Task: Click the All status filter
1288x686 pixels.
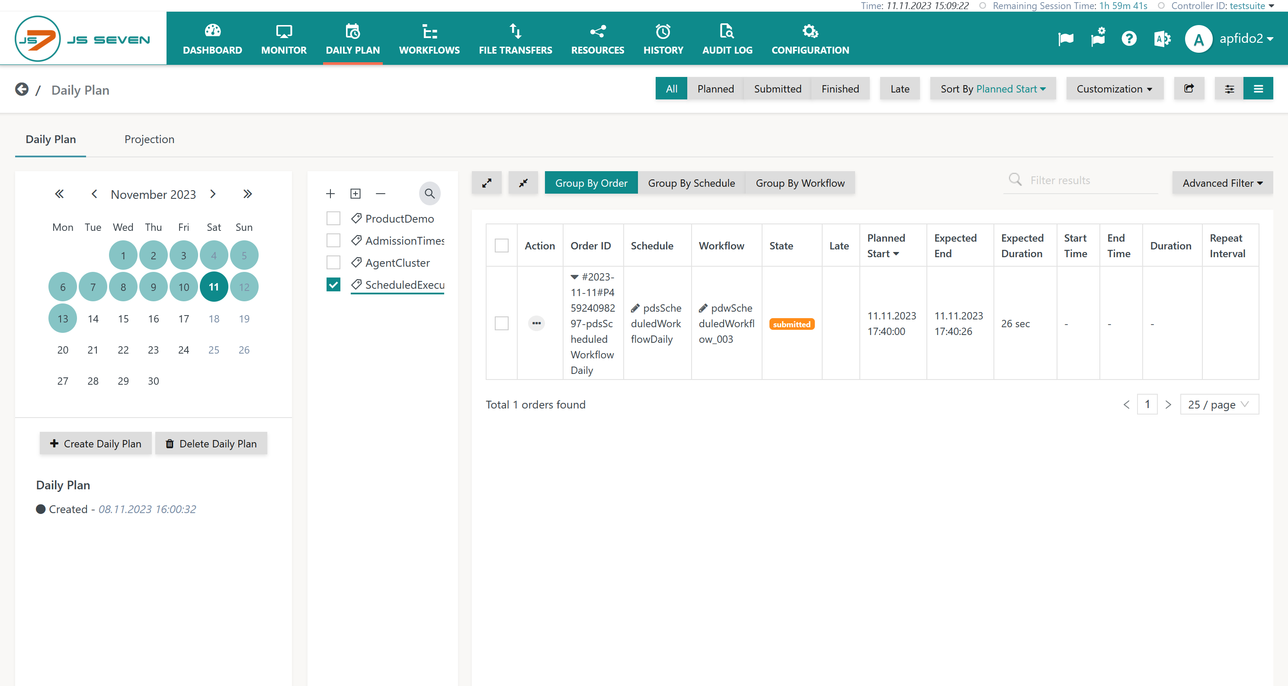Action: pos(671,89)
